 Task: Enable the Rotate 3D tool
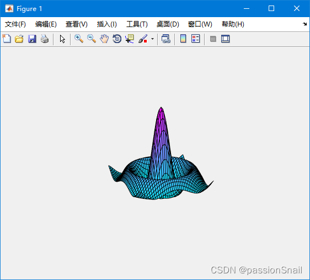coord(117,39)
